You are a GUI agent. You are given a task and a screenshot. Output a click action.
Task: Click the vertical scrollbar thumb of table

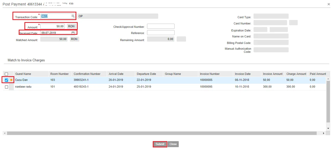(x=328, y=101)
